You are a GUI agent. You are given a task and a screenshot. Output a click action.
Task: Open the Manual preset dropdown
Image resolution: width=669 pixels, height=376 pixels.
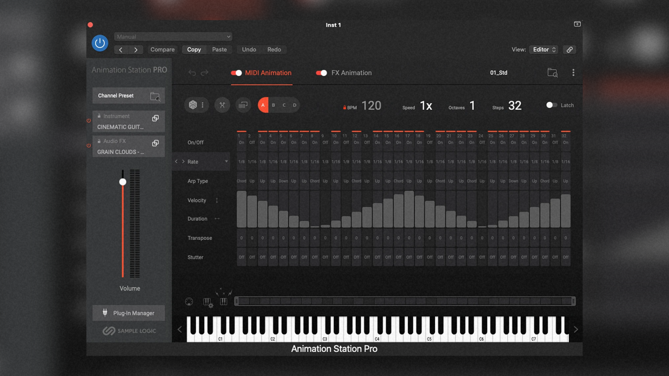click(173, 37)
